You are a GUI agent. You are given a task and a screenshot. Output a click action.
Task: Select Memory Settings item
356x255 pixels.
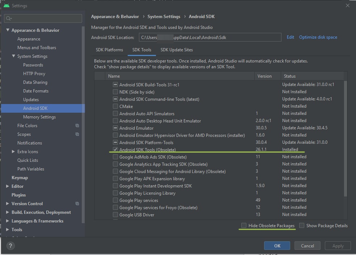39,117
